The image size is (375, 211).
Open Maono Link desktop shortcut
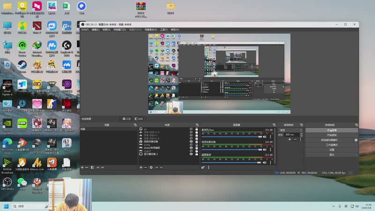pyautogui.click(x=37, y=165)
